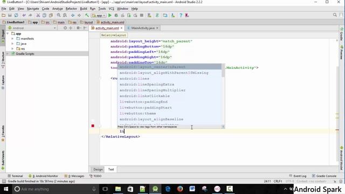Open the Tools menu
The height and width of the screenshot is (194, 345).
pos(102,9)
